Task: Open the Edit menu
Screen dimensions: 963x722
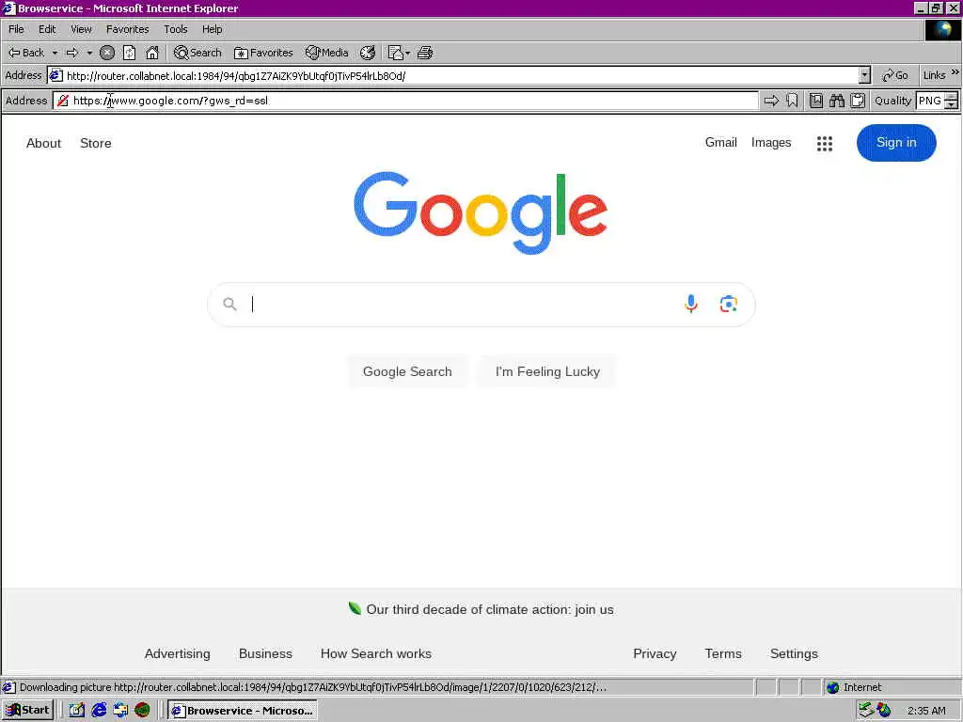Action: 47,29
